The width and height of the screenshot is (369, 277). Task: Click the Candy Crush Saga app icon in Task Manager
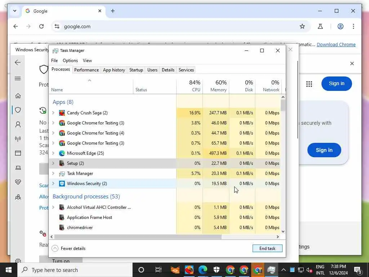(x=62, y=113)
